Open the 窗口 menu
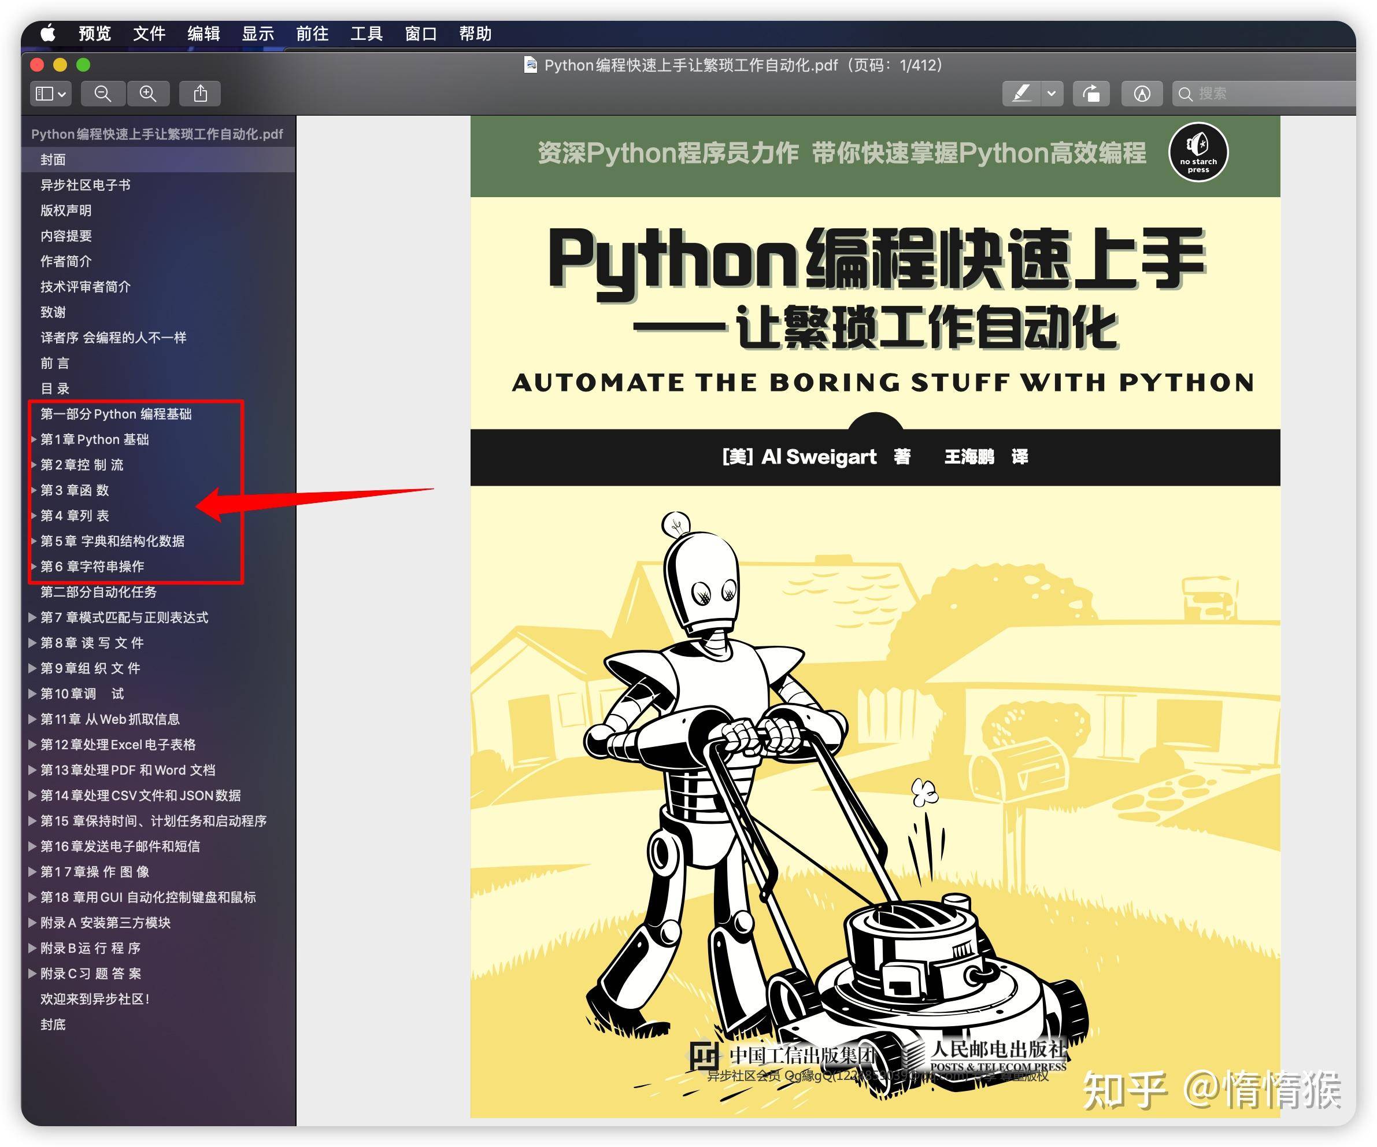The height and width of the screenshot is (1147, 1377). click(x=421, y=33)
